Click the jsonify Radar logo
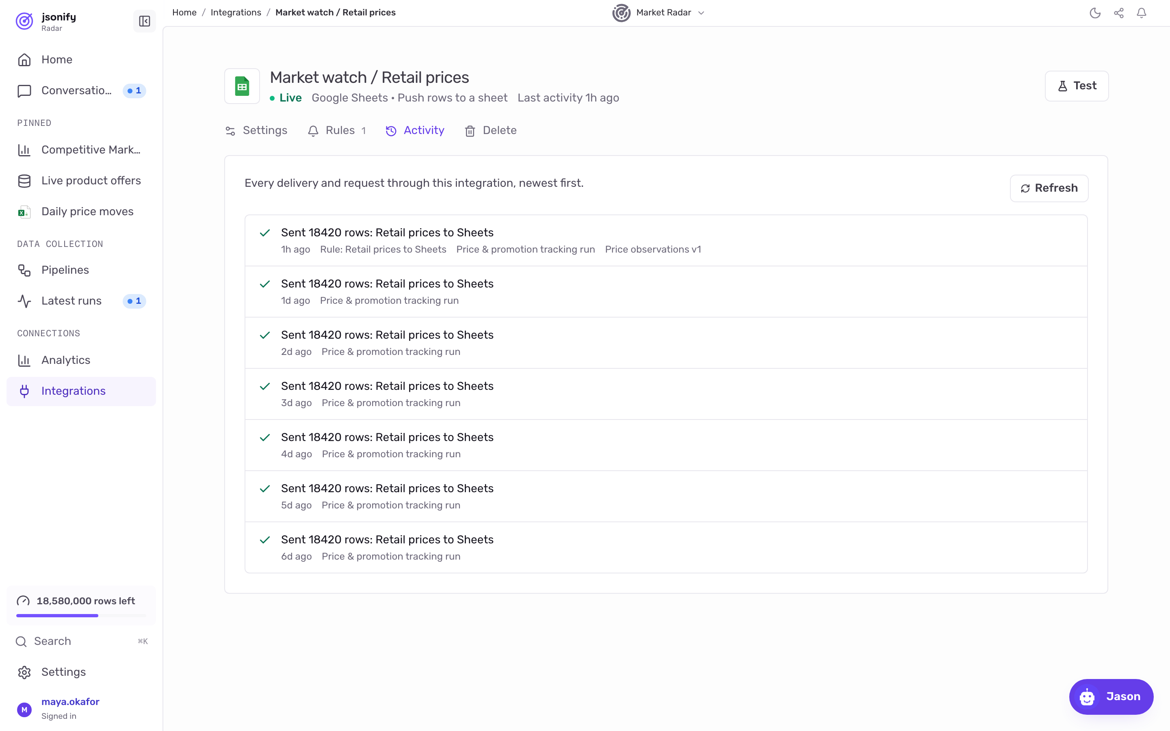 coord(24,21)
